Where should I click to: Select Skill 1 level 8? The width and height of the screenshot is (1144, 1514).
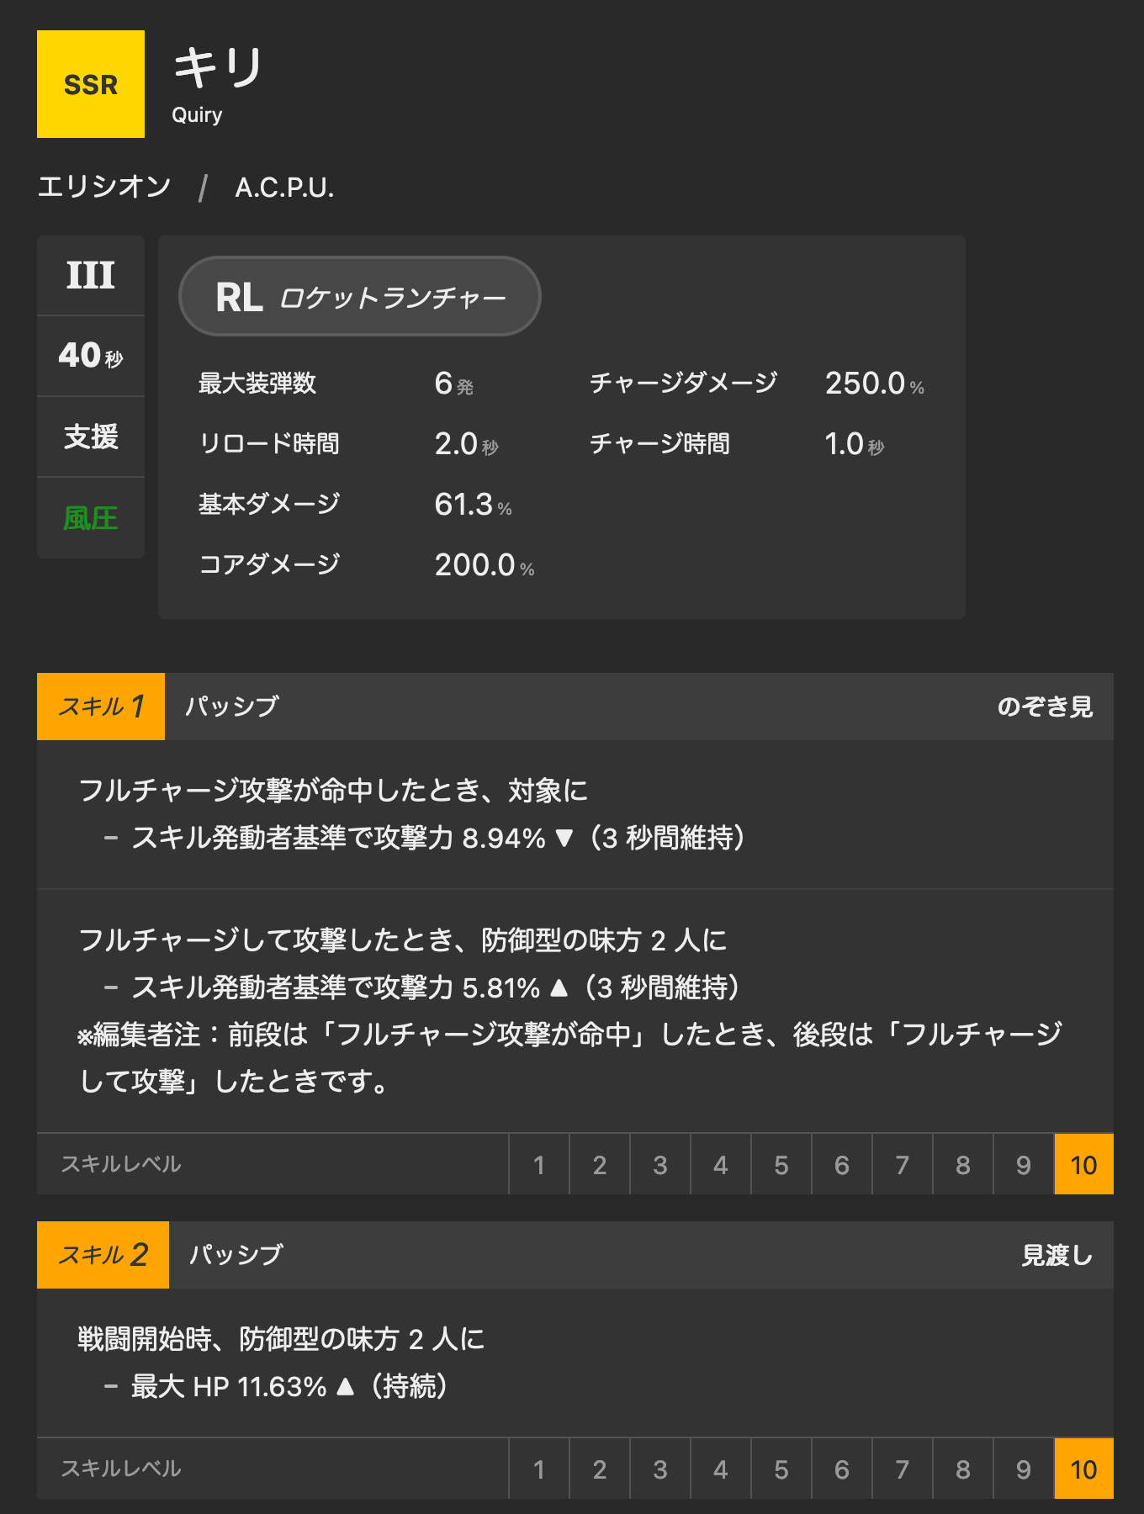pos(963,1165)
